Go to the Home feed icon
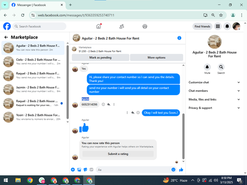The image size is (247, 185). point(99,26)
